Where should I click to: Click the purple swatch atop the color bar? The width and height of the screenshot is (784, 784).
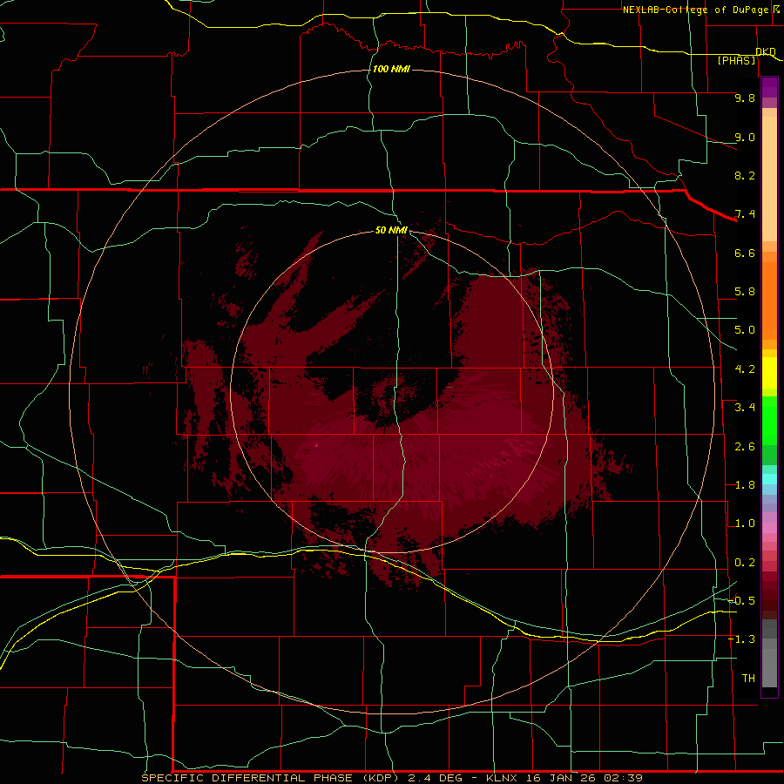pyautogui.click(x=769, y=87)
